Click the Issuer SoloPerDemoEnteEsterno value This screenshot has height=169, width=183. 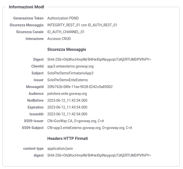[x=68, y=80]
